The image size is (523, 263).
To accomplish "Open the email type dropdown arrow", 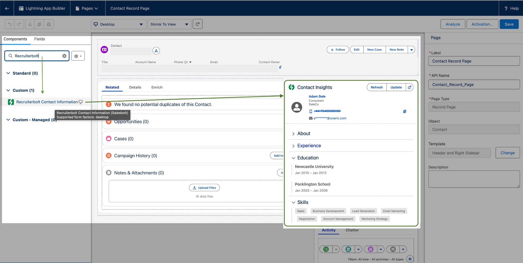I will coord(403,249).
